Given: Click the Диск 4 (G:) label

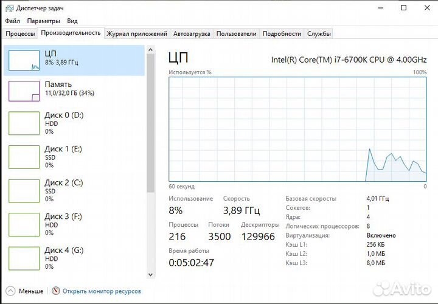Looking at the screenshot, I should point(64,250).
